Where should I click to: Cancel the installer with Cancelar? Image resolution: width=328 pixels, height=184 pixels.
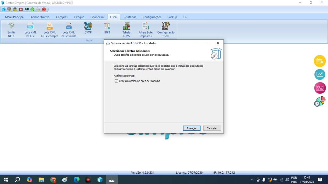tap(212, 128)
